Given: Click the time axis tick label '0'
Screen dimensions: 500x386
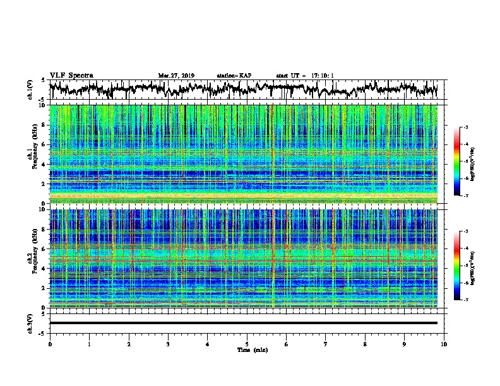Looking at the screenshot, I should coord(50,344).
